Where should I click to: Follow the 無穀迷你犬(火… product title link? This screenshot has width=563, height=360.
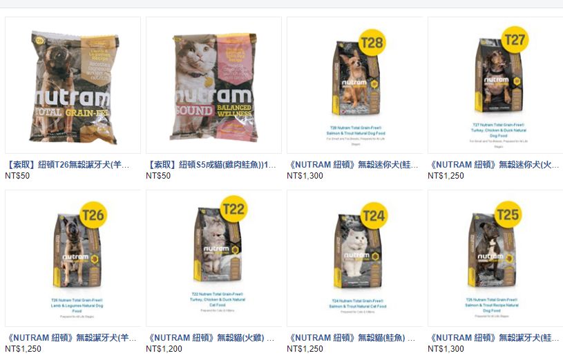coord(493,165)
